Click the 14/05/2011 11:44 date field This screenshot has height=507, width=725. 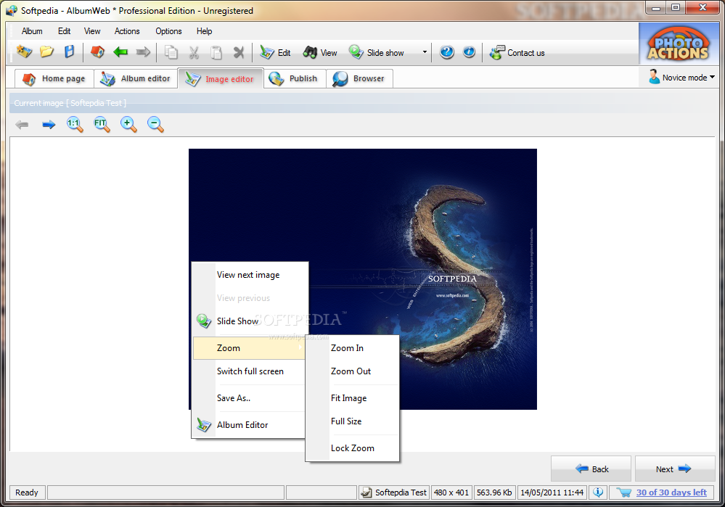[x=552, y=492]
